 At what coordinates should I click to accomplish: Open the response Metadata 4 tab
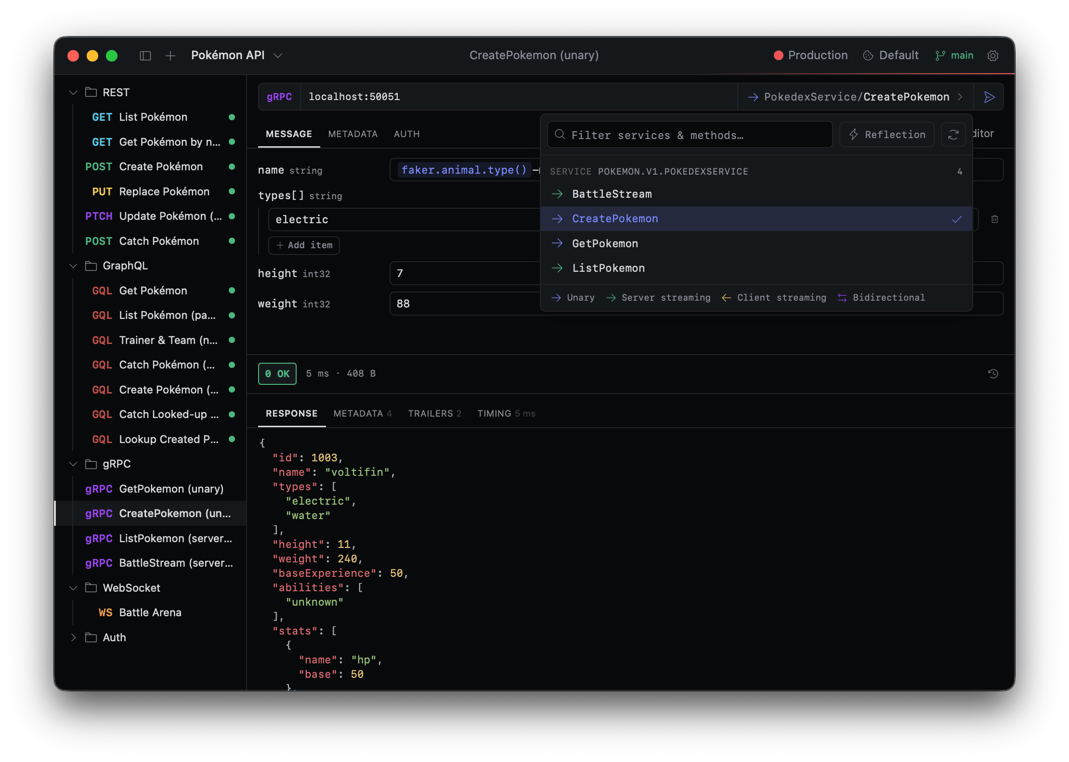click(363, 414)
